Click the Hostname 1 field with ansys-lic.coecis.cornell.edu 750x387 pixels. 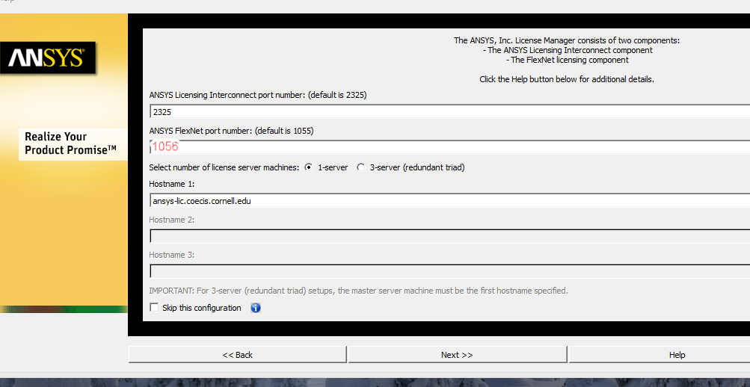click(449, 201)
